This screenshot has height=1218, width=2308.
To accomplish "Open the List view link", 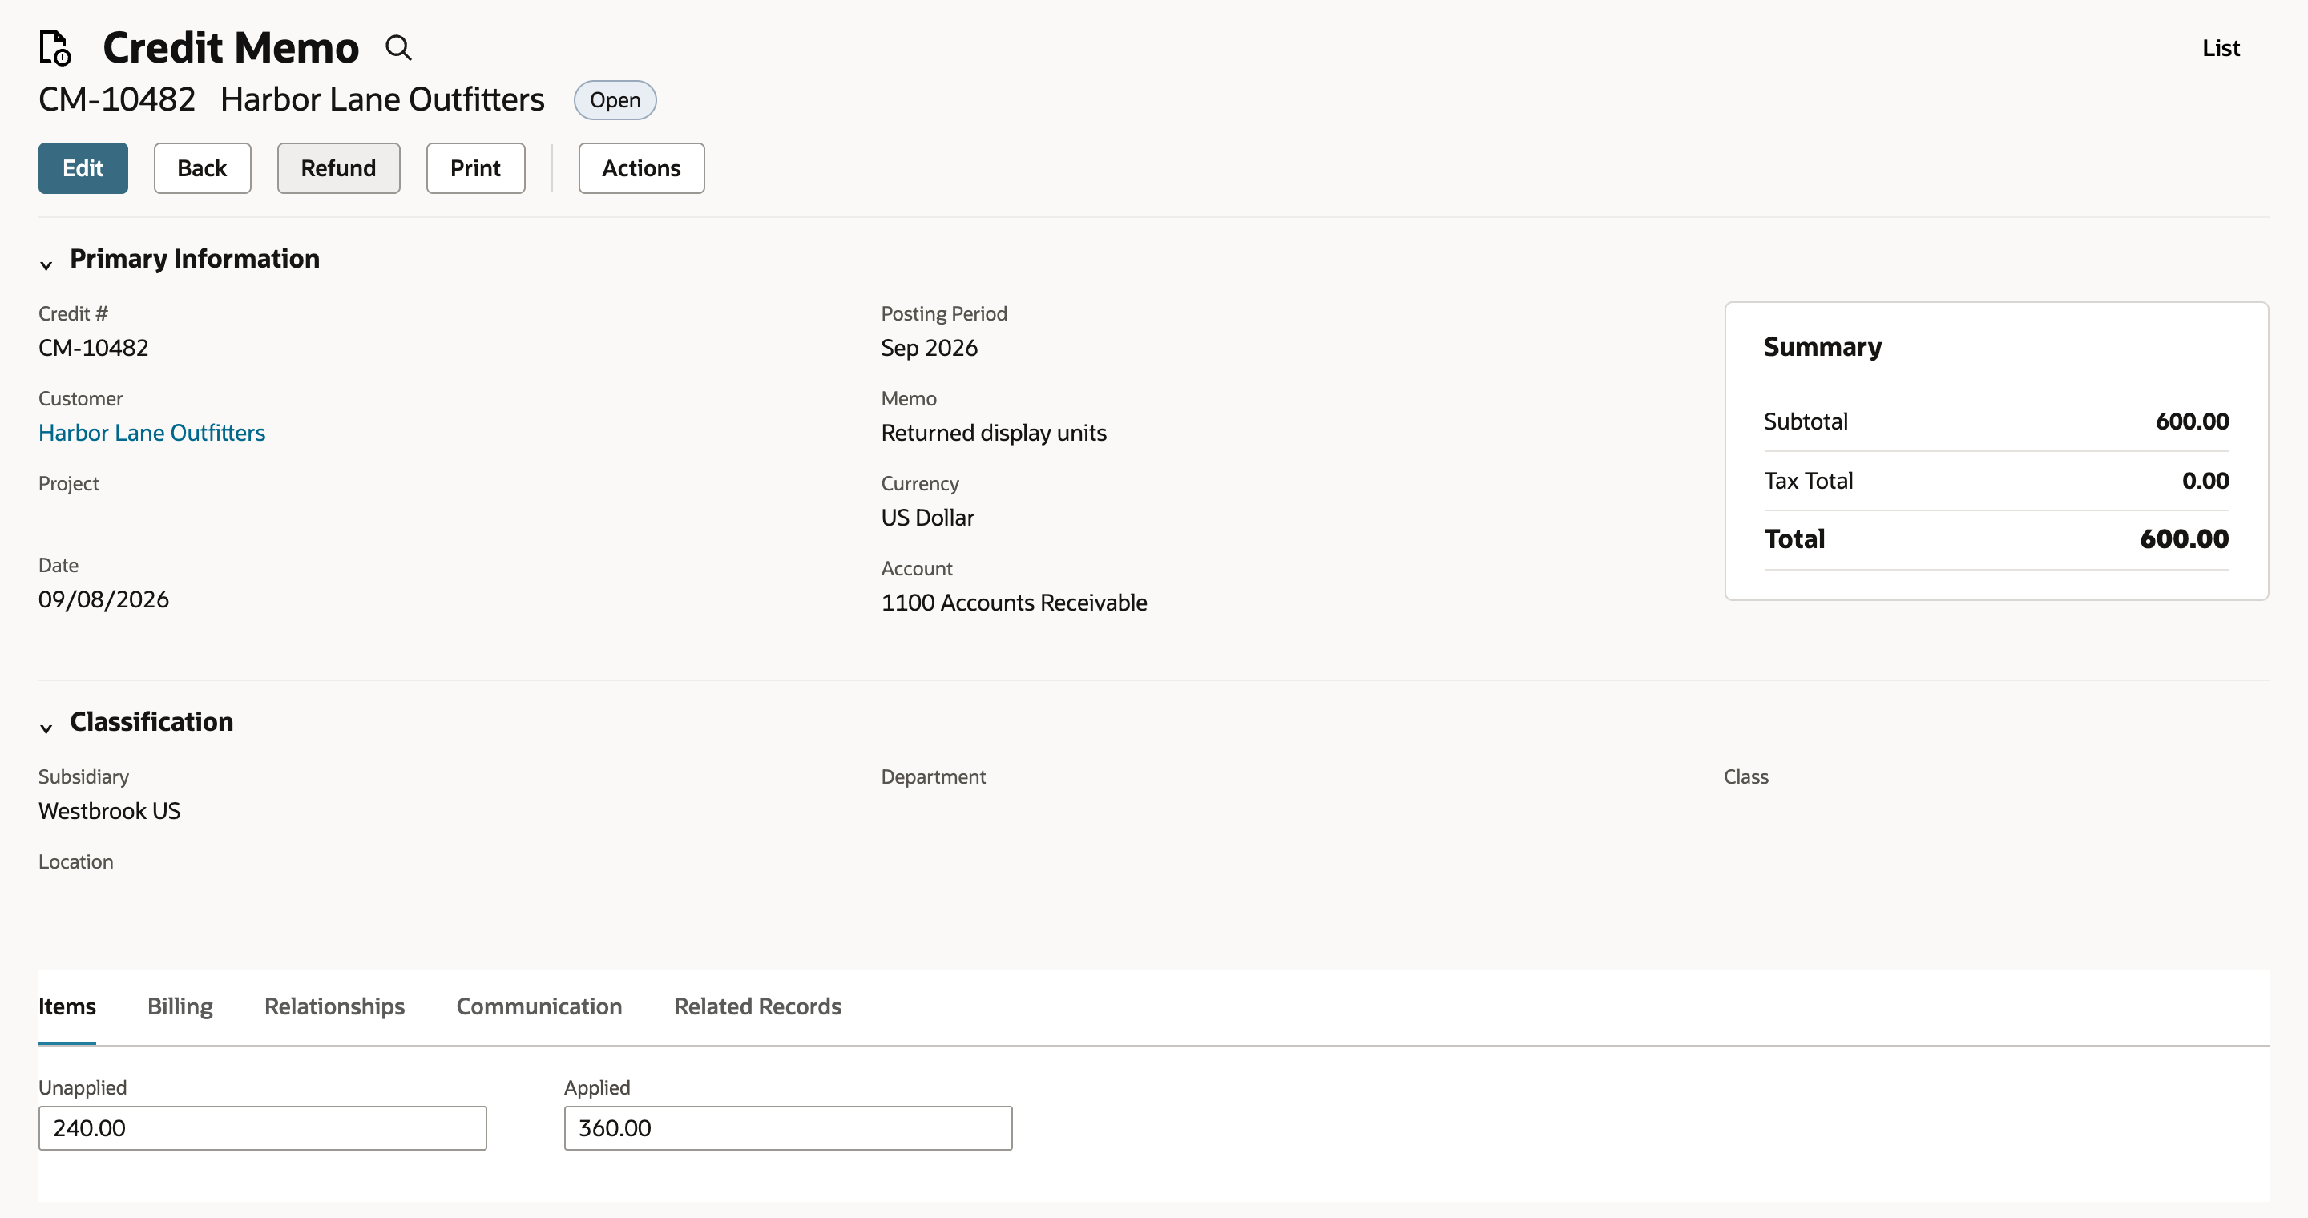I will point(2221,48).
